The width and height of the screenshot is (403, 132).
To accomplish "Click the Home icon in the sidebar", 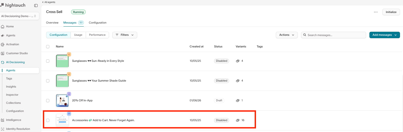I will pos(2,27).
